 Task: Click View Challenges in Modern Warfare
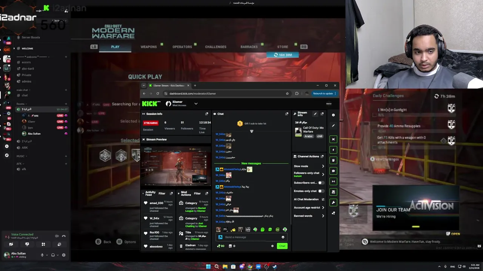[384, 159]
